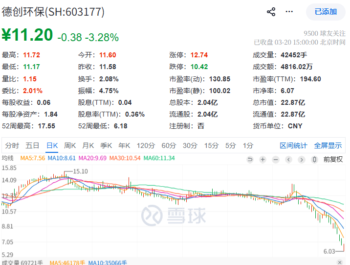Select the 季K chart tab

point(106,145)
